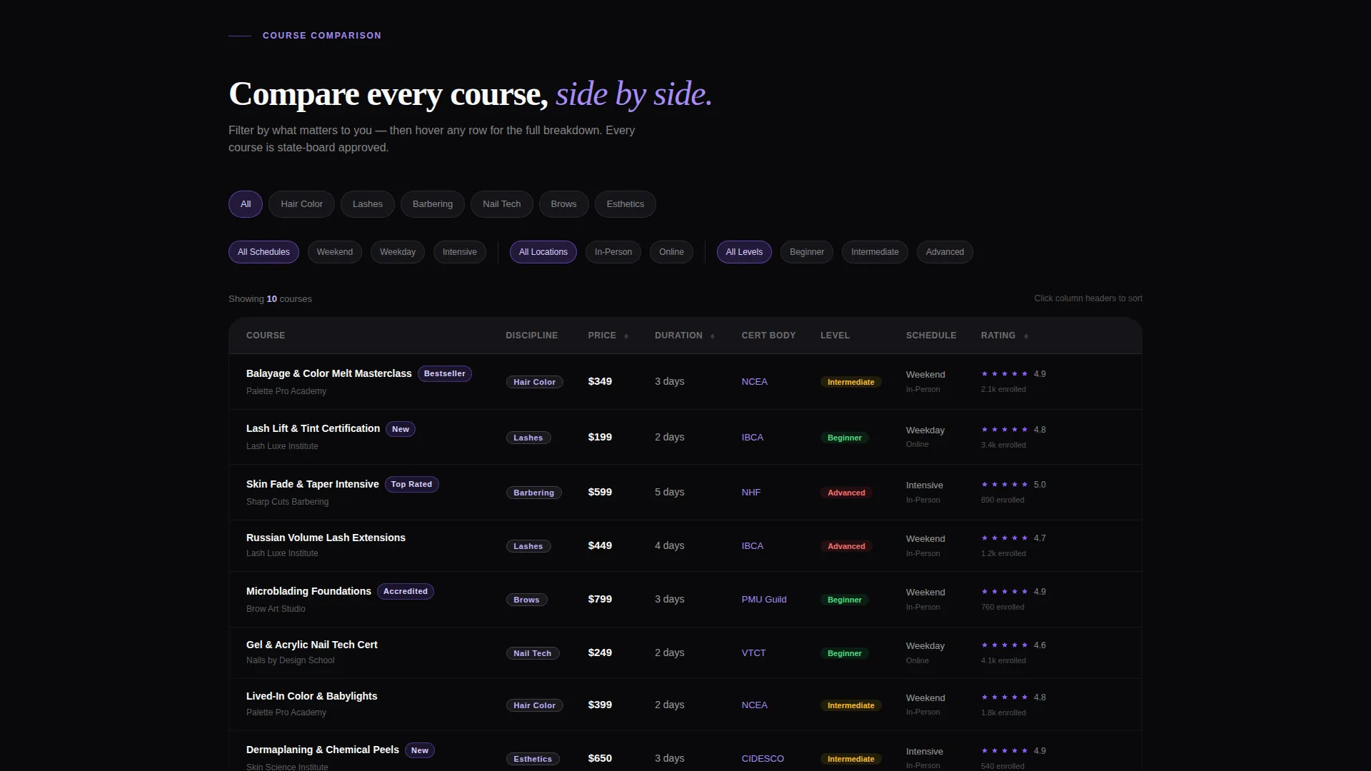This screenshot has height=771, width=1371.
Task: Select the Esthetics discipline tab
Action: point(625,204)
